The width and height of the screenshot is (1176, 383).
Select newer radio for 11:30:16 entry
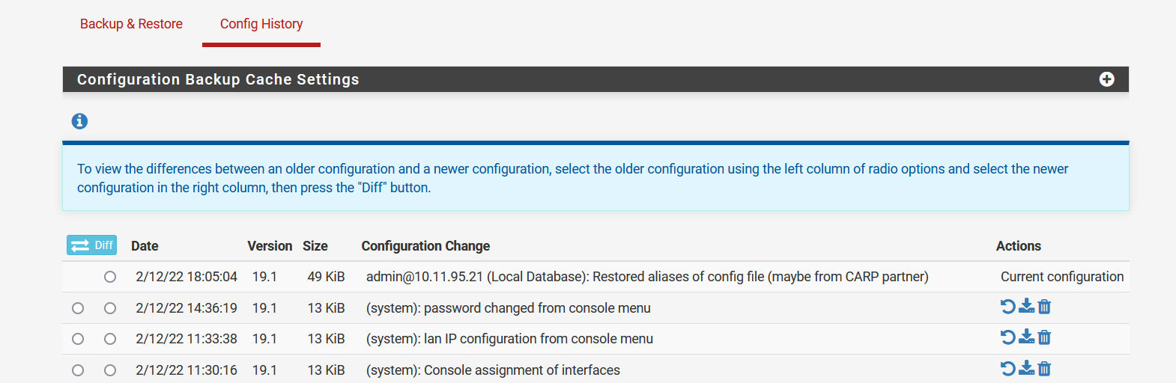[110, 370]
